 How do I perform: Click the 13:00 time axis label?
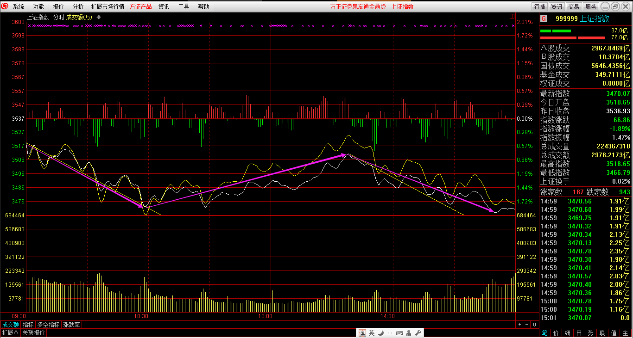point(266,316)
